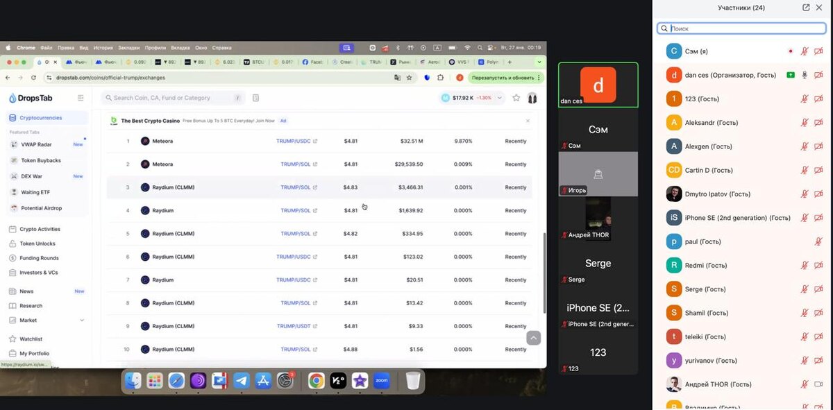Click the star watchlist icon in header
The image size is (833, 410).
click(516, 98)
